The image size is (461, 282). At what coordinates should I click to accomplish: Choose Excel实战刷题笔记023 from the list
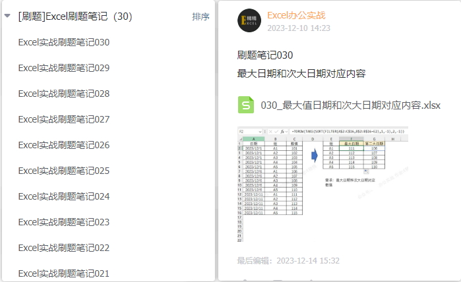tap(64, 222)
